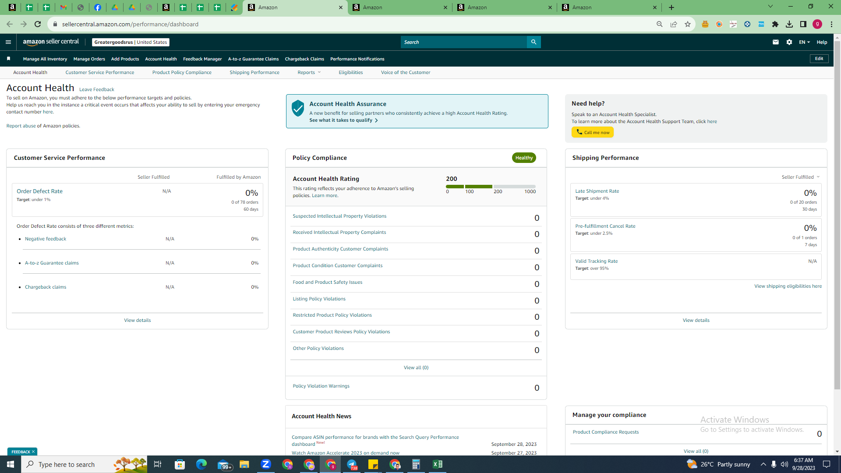This screenshot has width=841, height=473.
Task: Open Voice of the Customer tab
Action: click(x=406, y=72)
